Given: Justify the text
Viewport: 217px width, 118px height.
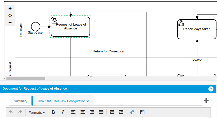Looking at the screenshot, I should (101, 112).
